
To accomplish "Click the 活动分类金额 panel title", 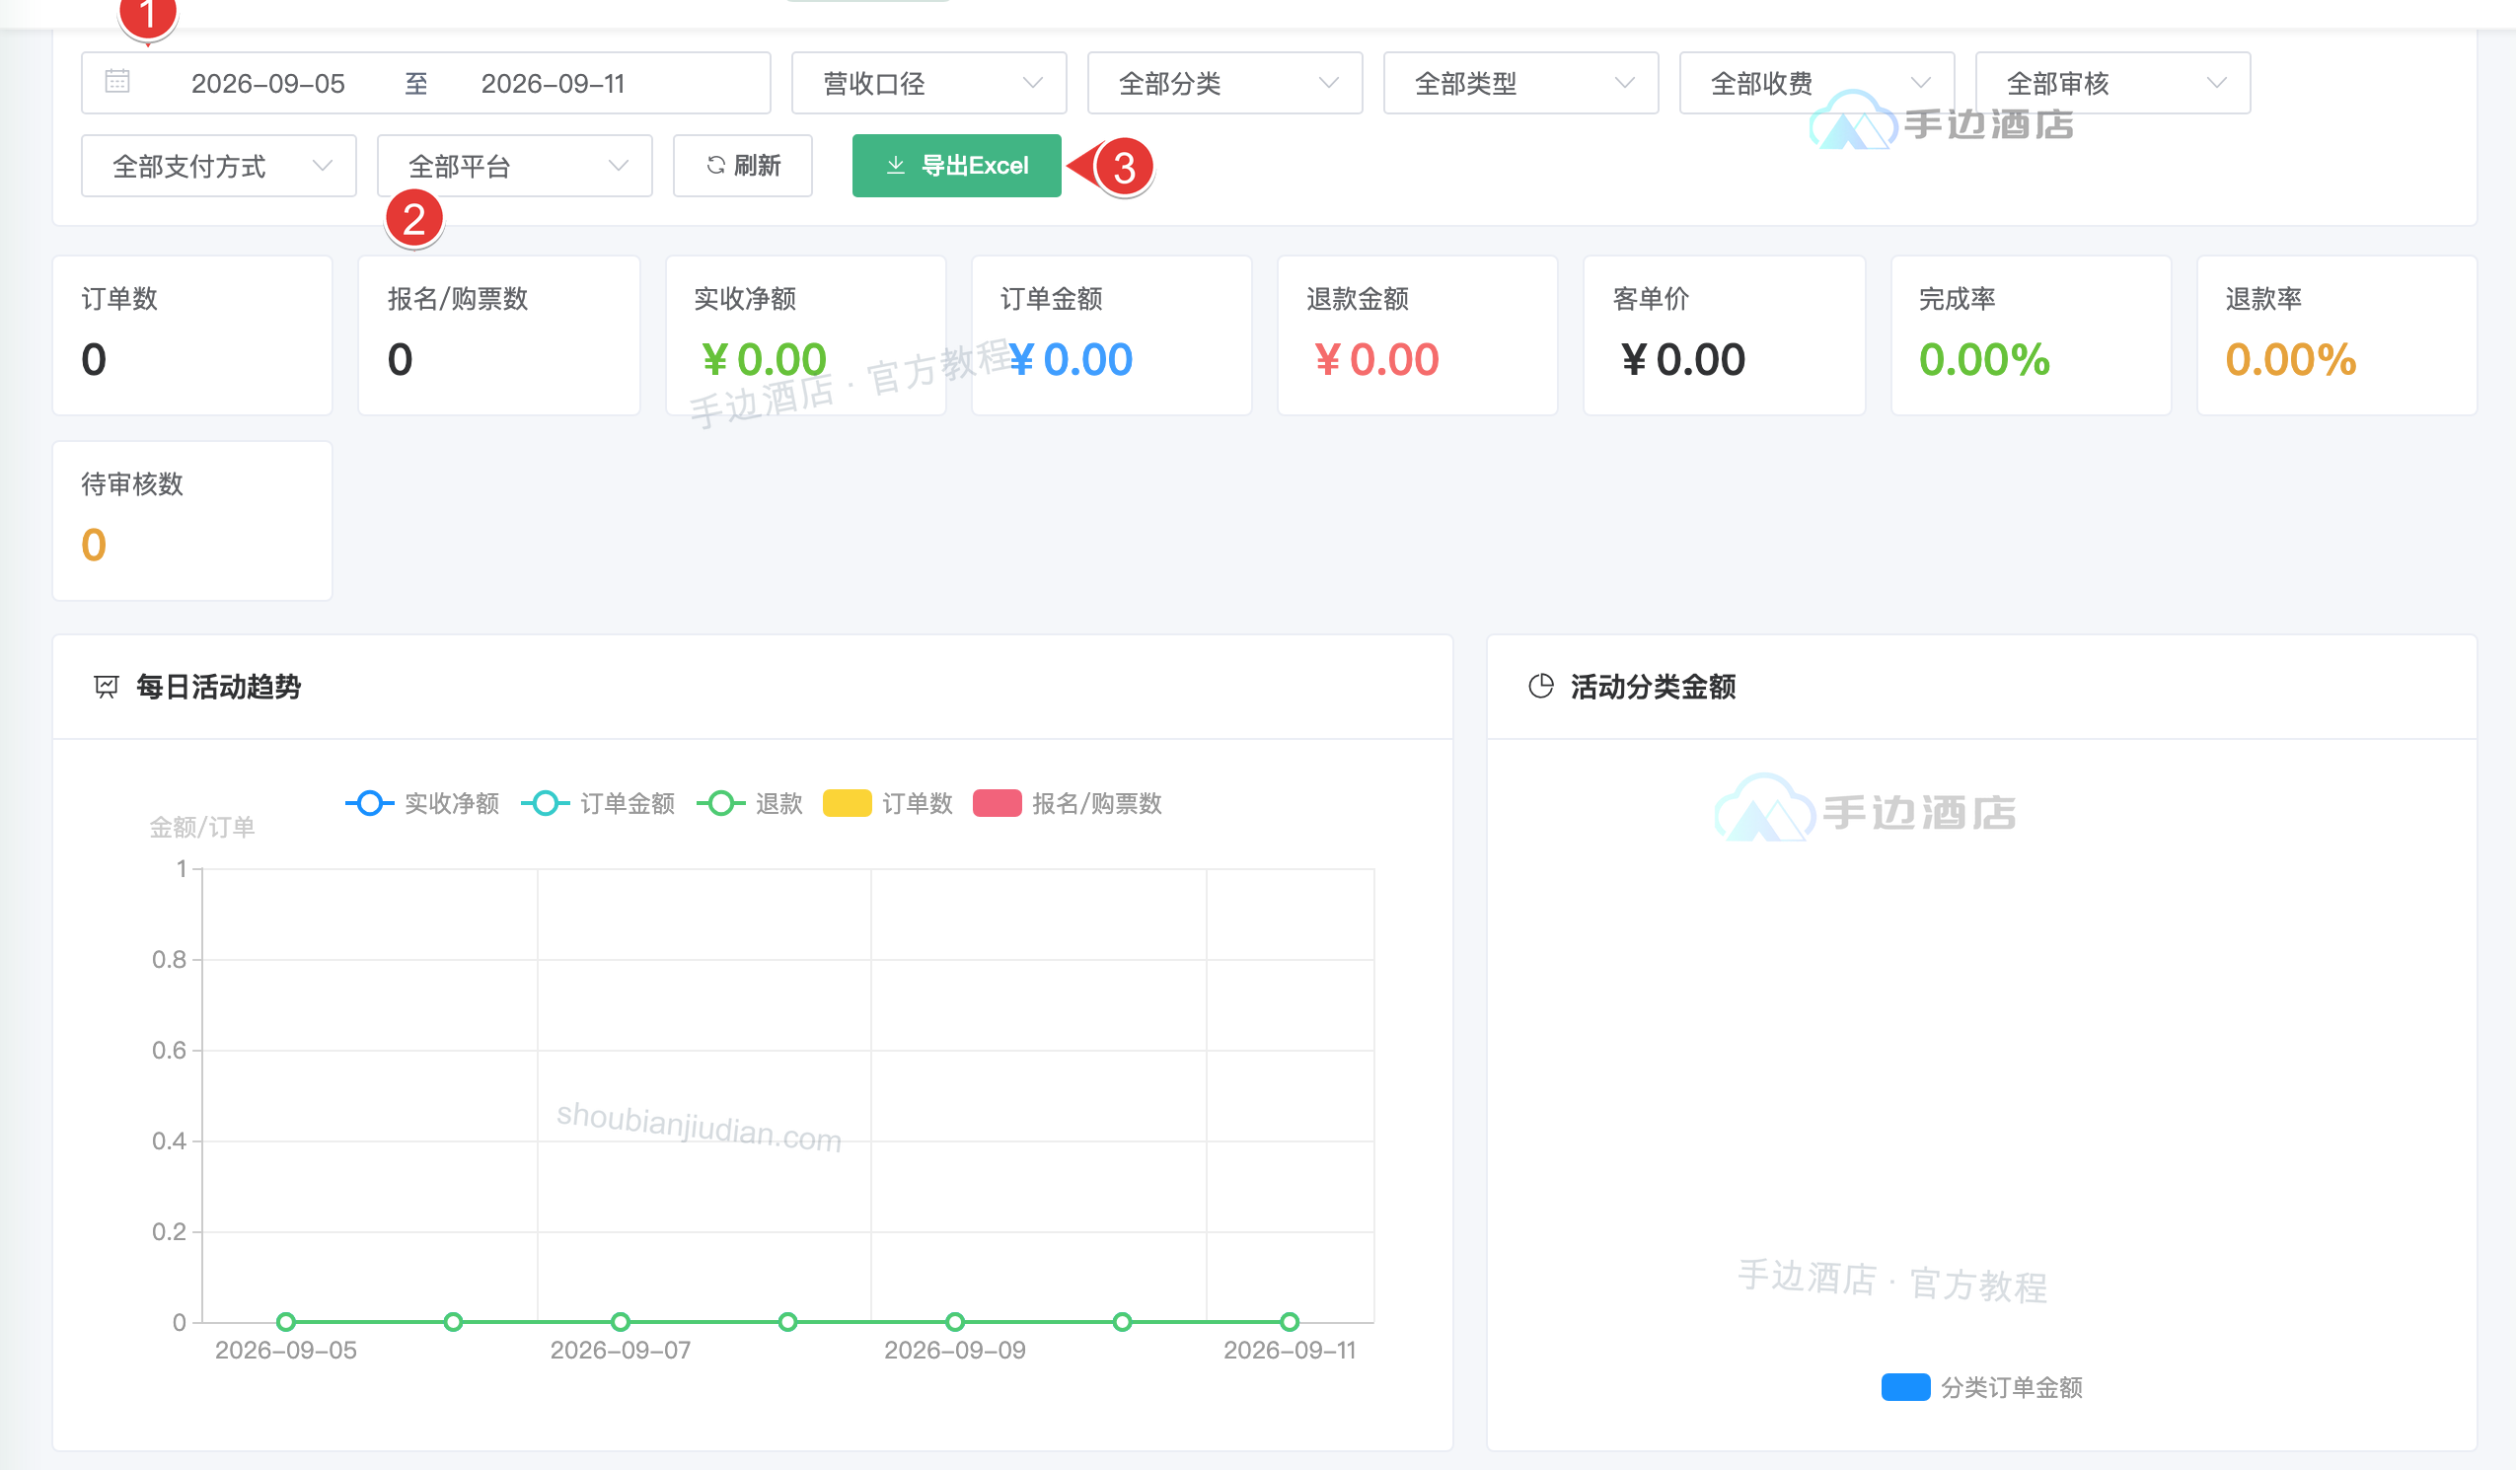I will point(1653,687).
